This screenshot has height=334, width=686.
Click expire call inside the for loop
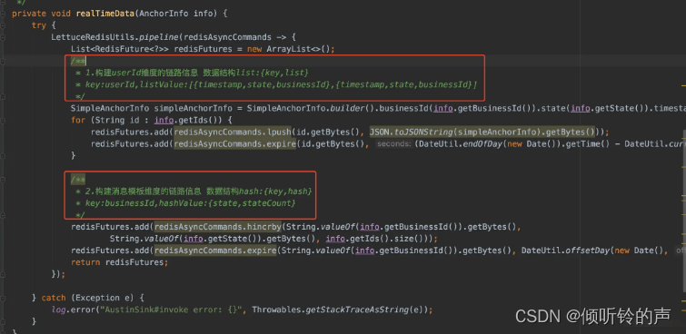281,143
